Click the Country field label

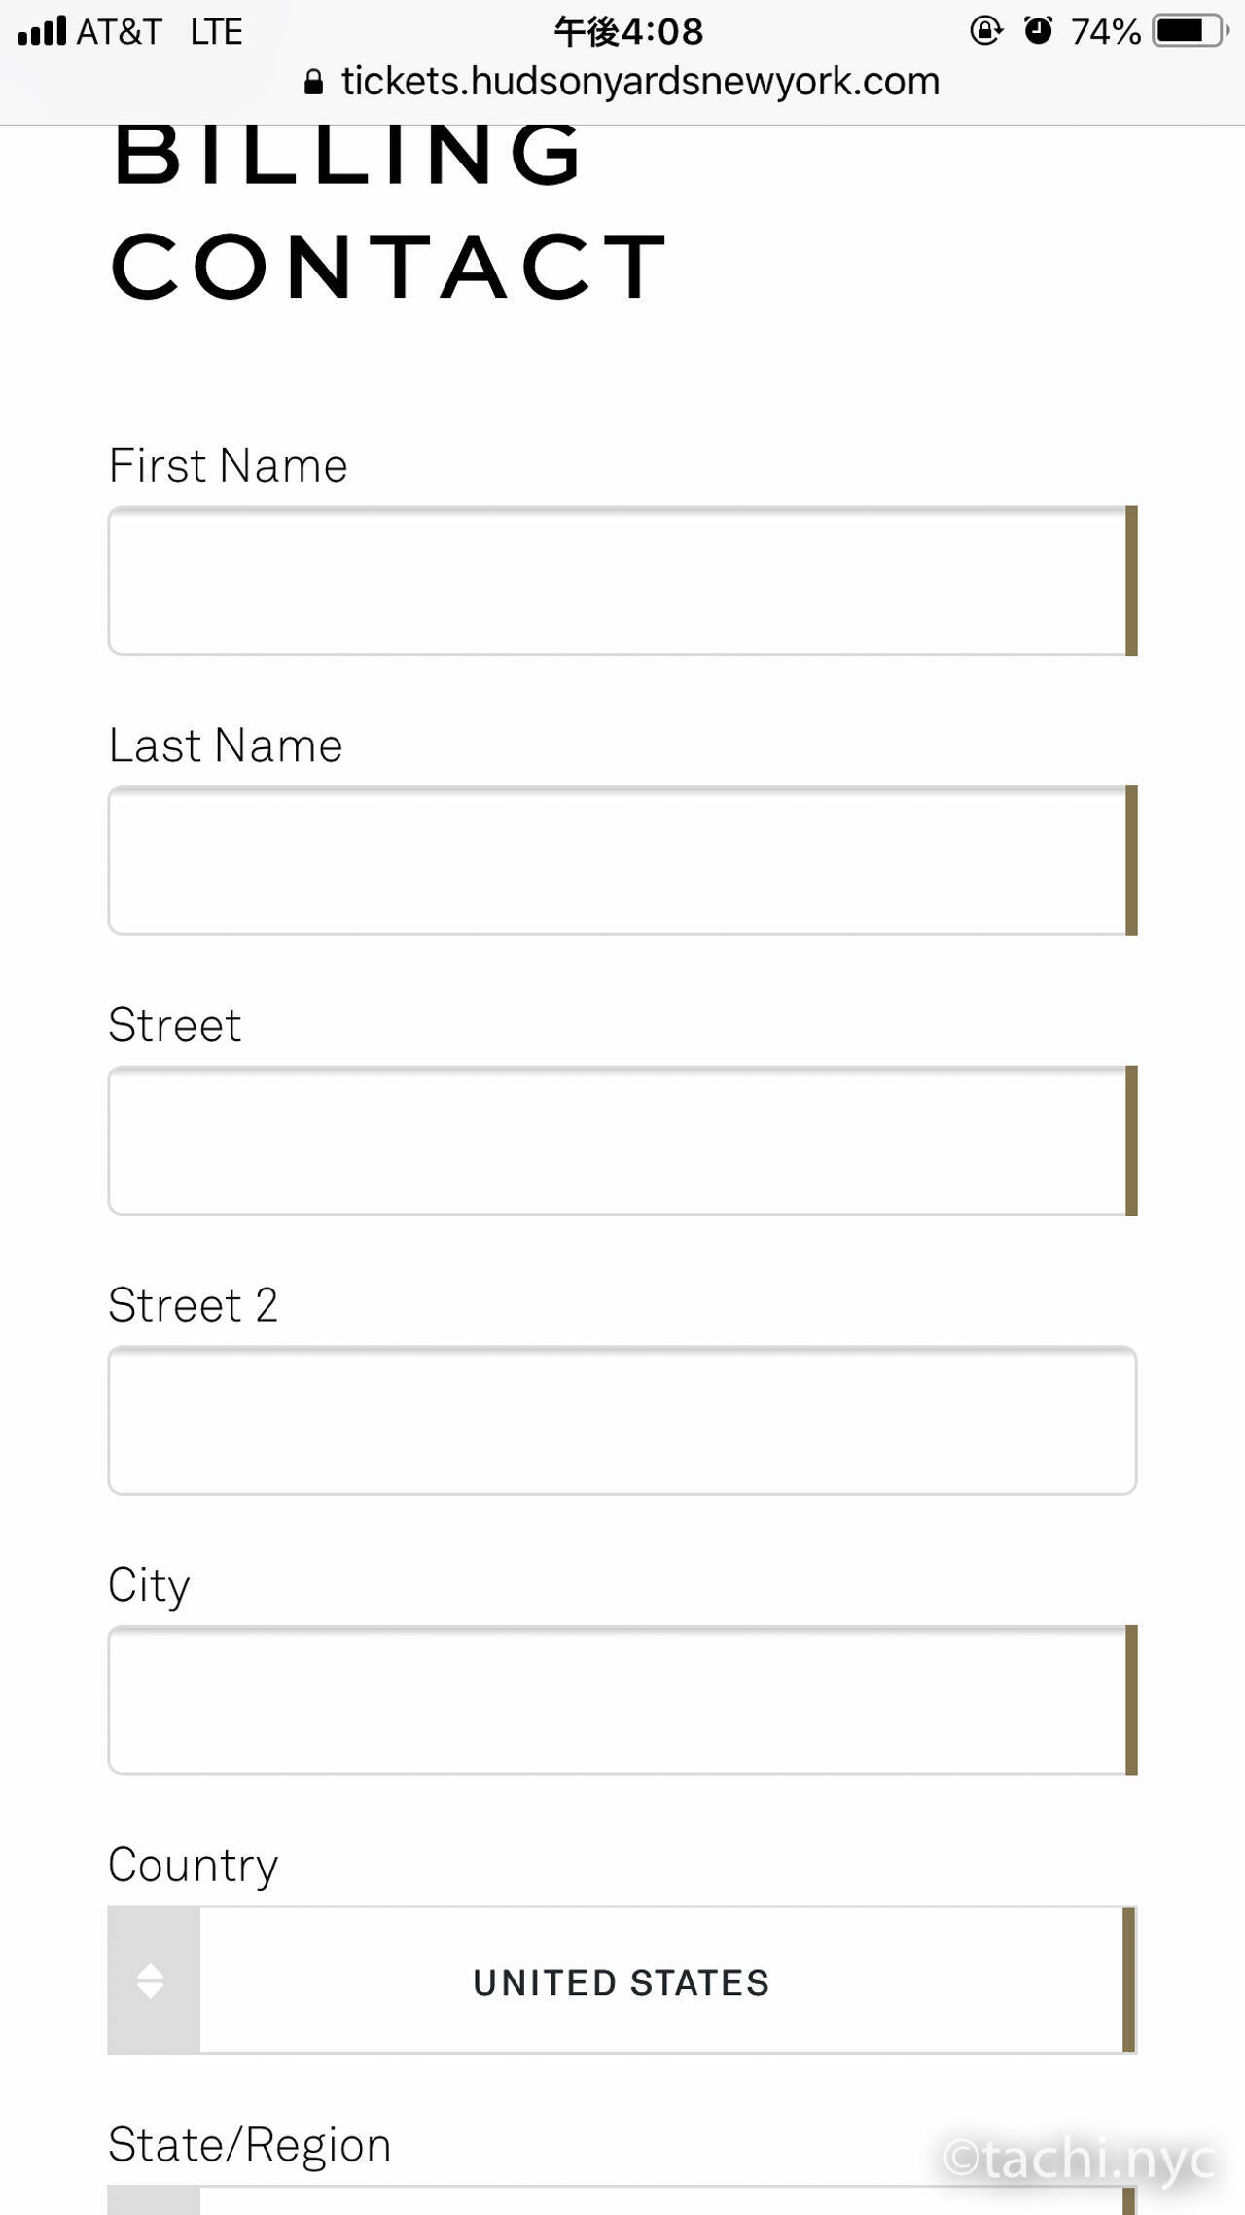point(194,1866)
